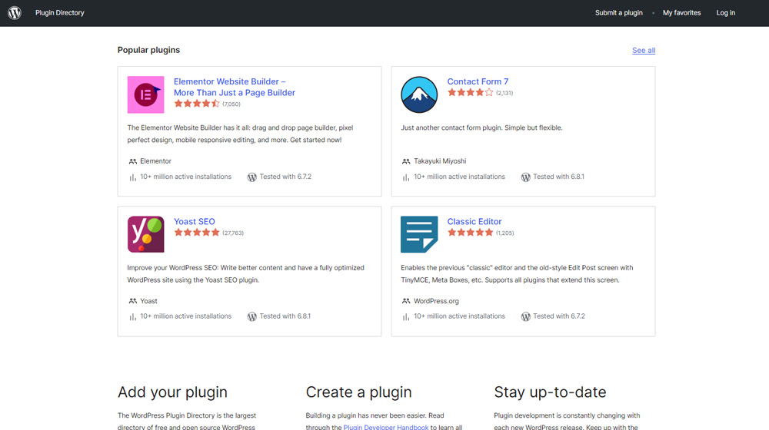Click WordPress icon beside Tested with 6.7.2 on Classic Editor
Image resolution: width=769 pixels, height=430 pixels.
click(526, 317)
